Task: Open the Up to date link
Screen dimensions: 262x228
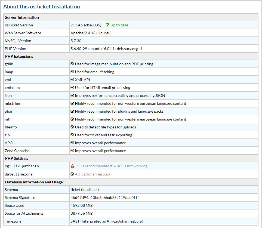Action: tap(119, 25)
